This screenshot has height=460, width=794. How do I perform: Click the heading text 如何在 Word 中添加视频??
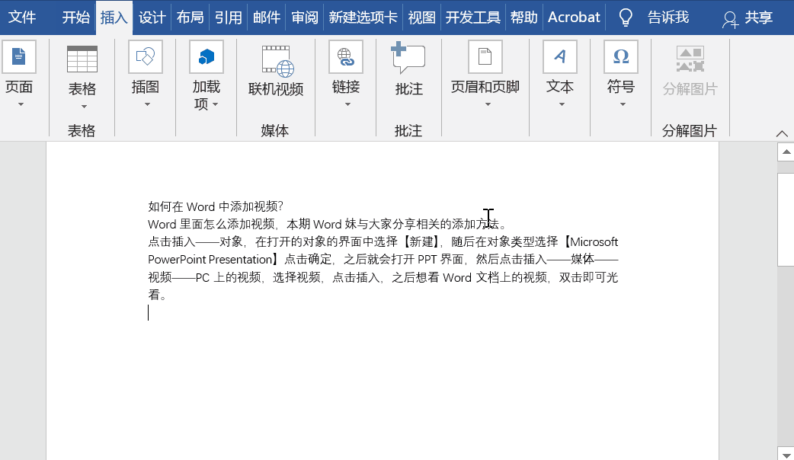click(x=216, y=206)
